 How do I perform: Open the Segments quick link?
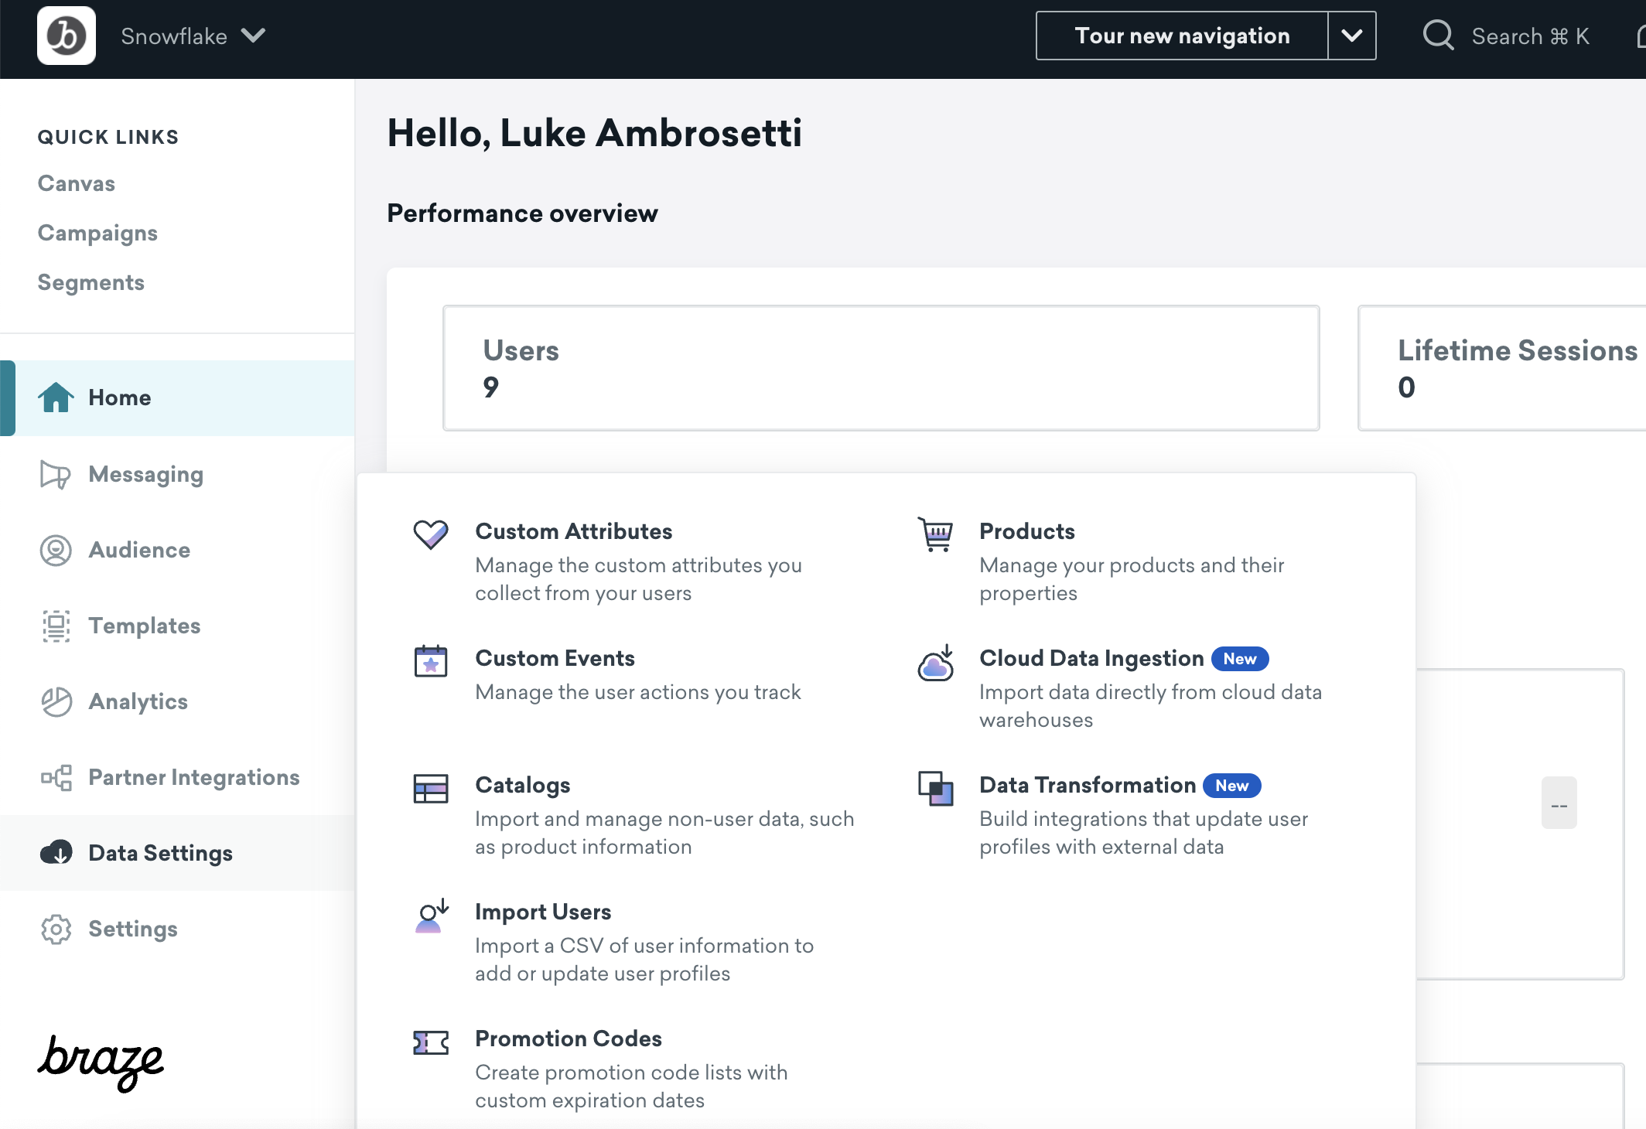(x=90, y=282)
